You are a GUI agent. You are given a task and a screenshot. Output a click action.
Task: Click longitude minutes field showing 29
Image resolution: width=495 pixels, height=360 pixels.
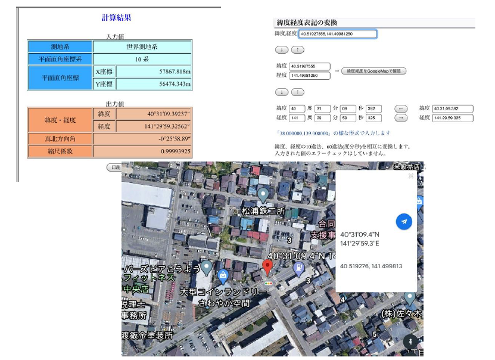tap(322, 118)
